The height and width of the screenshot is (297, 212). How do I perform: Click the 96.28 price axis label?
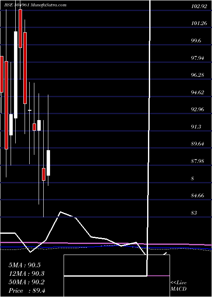pos(198,75)
